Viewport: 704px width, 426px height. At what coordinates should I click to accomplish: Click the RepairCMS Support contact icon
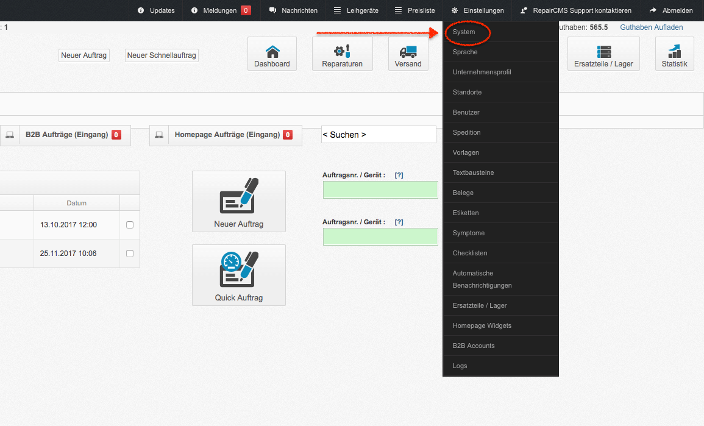click(524, 10)
